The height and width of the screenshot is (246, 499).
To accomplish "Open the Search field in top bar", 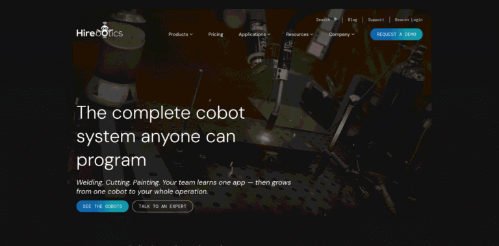I will (x=327, y=19).
